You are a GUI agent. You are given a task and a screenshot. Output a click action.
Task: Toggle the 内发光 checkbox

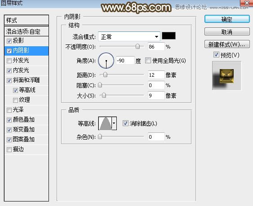pos(9,70)
